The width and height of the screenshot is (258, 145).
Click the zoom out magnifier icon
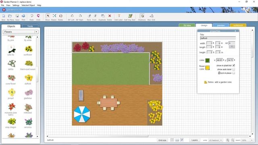(x=233, y=140)
